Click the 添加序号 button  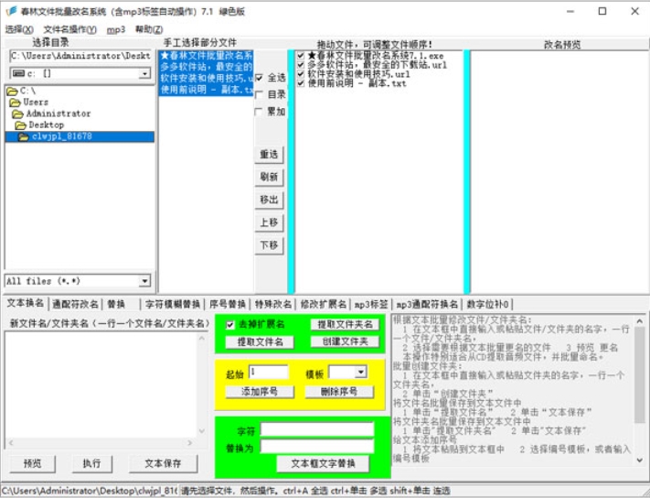click(260, 391)
